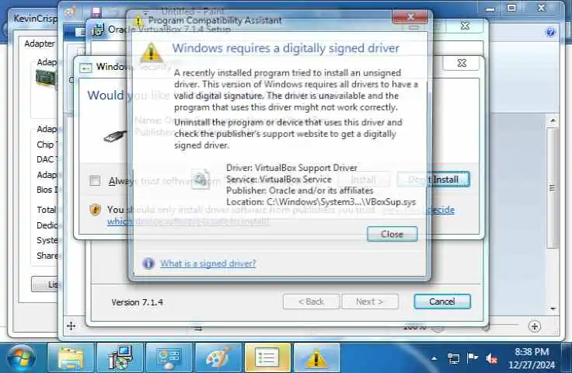
Task: Open Windows Explorer from the taskbar
Action: [71, 357]
